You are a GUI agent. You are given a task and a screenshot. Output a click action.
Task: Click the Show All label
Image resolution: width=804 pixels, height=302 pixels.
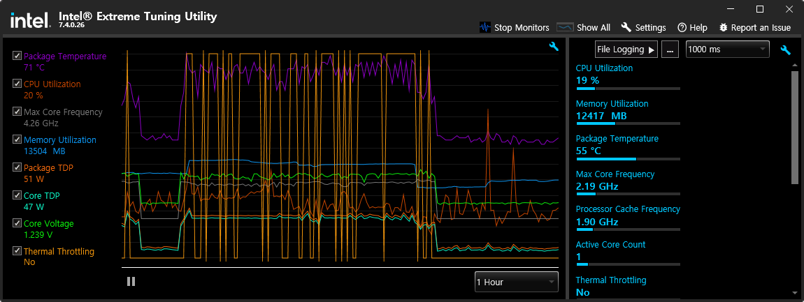point(594,28)
